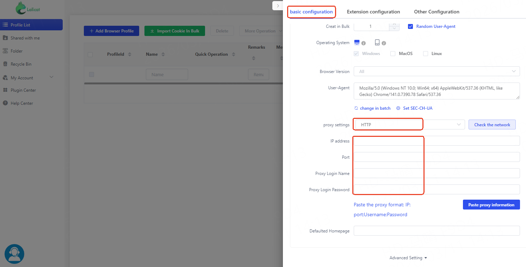This screenshot has height=267, width=526.
Task: Click the Recycle Bin sidebar icon
Action: [x=5, y=64]
